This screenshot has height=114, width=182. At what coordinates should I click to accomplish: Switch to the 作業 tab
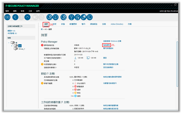(x=130, y=24)
